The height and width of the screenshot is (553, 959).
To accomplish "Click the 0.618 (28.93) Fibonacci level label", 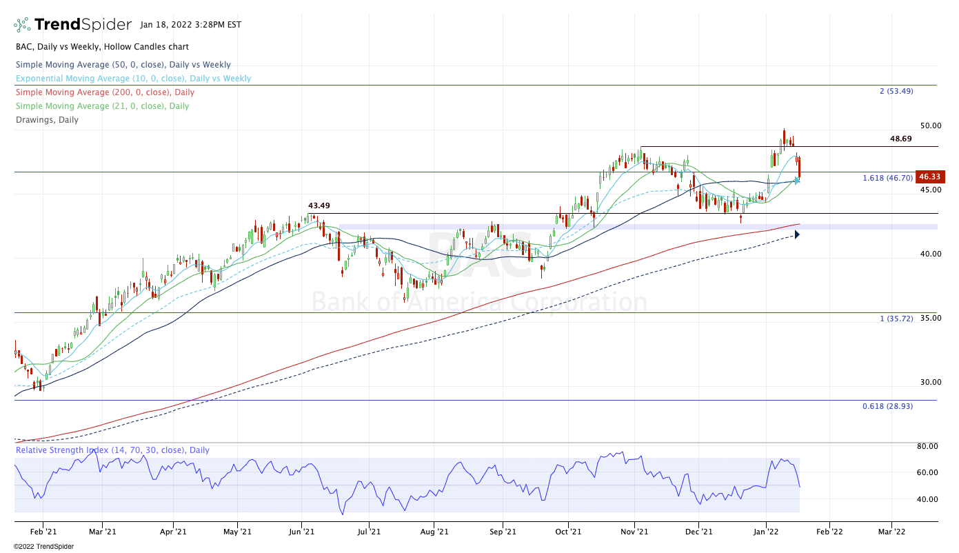I will (x=888, y=406).
